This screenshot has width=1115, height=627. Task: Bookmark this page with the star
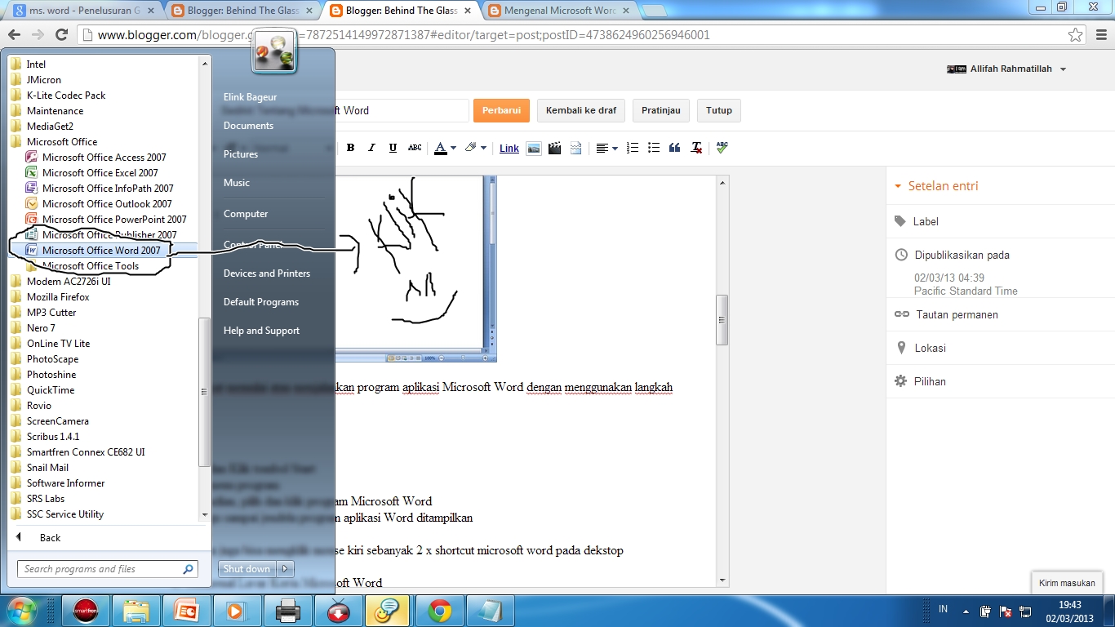point(1076,35)
